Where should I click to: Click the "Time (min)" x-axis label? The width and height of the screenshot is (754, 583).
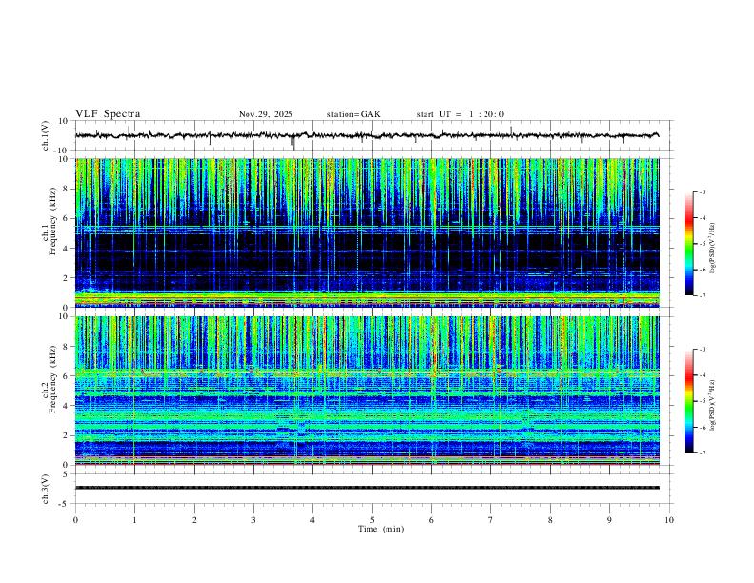click(381, 529)
